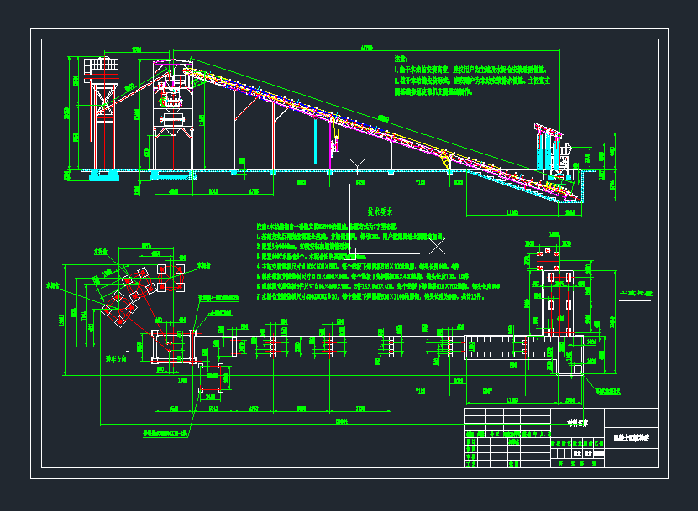Select the small red square foundation below tower
Image resolution: width=698 pixels, height=511 pixels.
[211, 378]
